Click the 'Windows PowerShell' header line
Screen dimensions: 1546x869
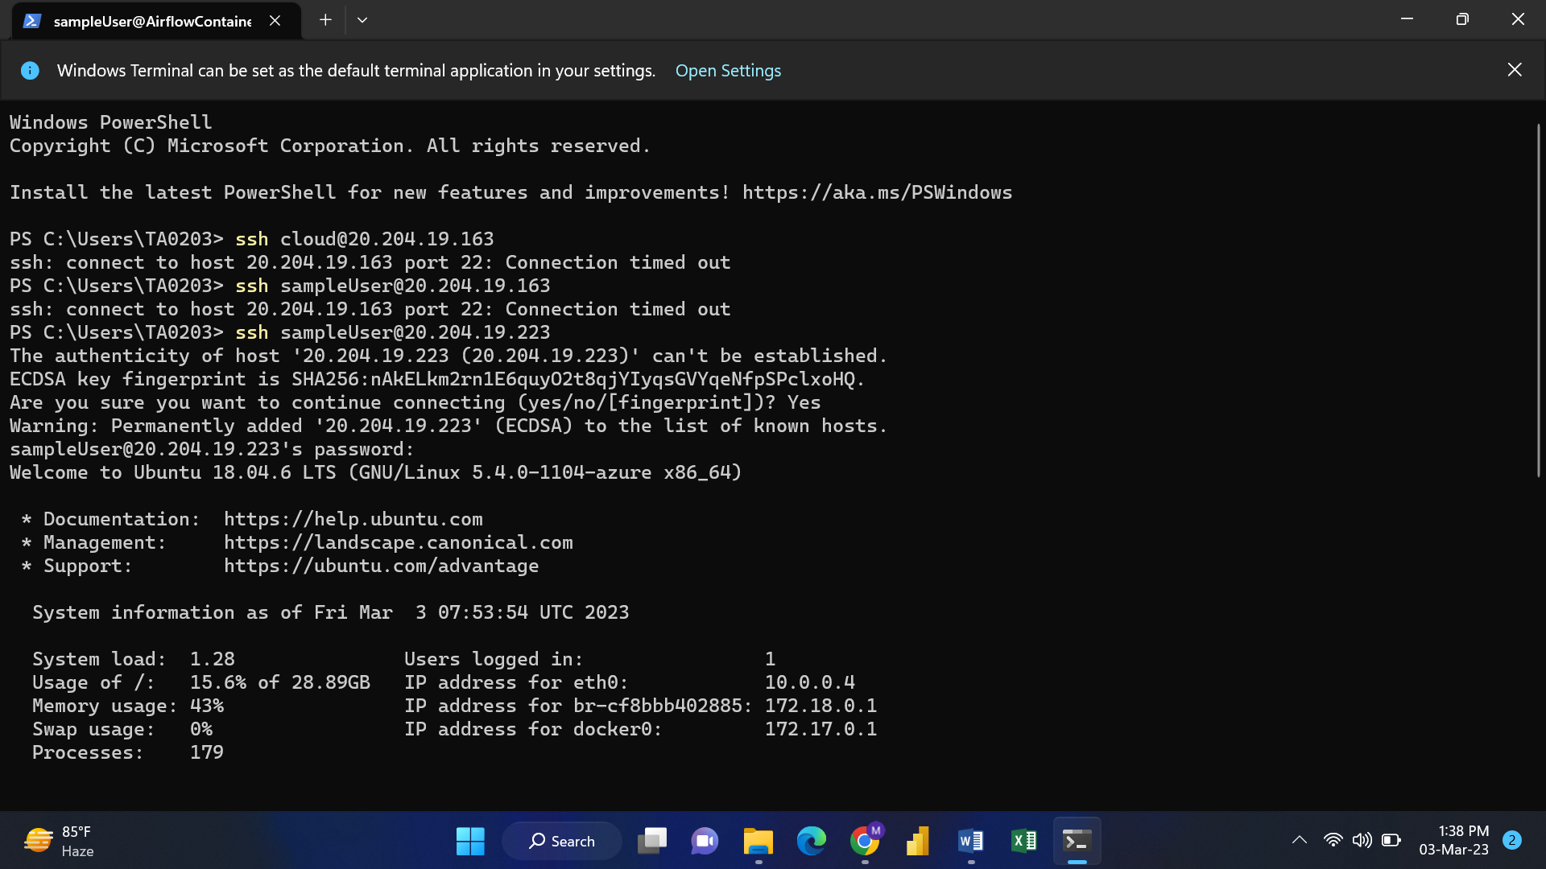[x=111, y=123]
